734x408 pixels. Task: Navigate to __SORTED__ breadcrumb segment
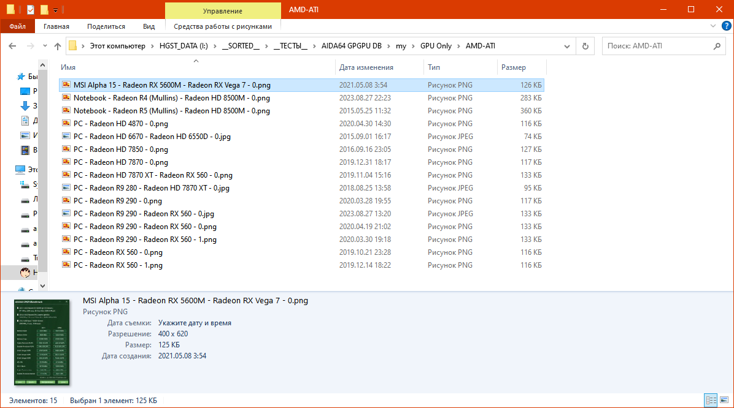(241, 46)
